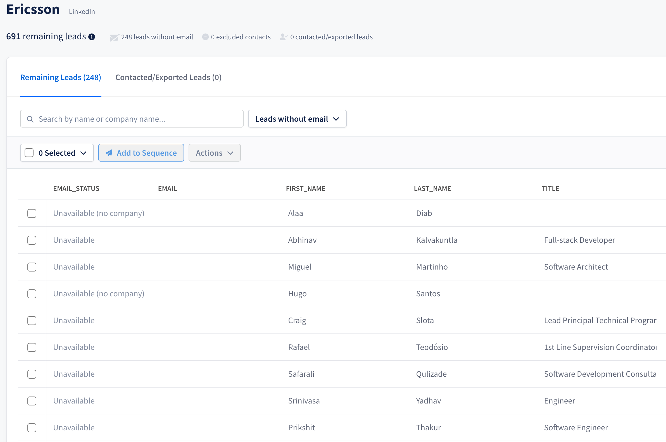Click the first name Alaa

296,213
